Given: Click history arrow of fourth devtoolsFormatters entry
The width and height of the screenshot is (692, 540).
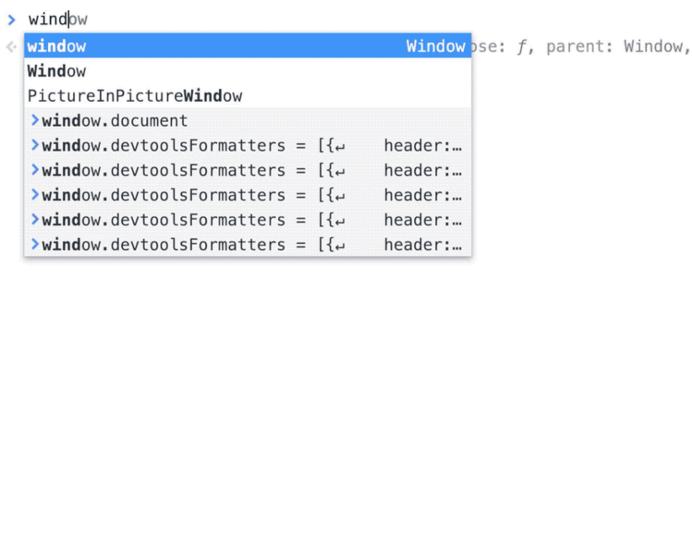Looking at the screenshot, I should pyautogui.click(x=35, y=220).
